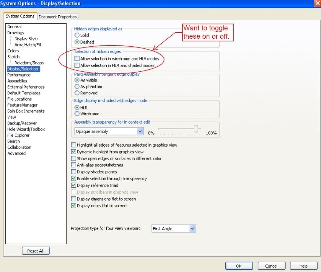Open Relations/Snaps under Sketch
This screenshot has width=321, height=272.
coord(29,63)
